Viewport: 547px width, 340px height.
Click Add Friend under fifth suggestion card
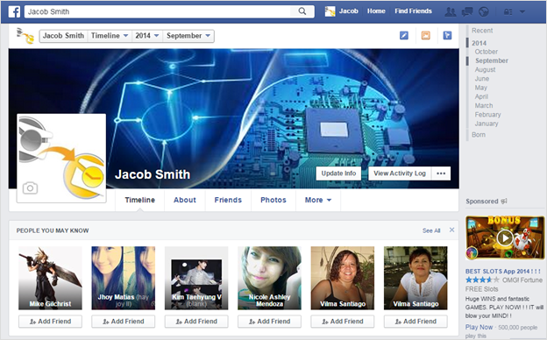click(343, 322)
